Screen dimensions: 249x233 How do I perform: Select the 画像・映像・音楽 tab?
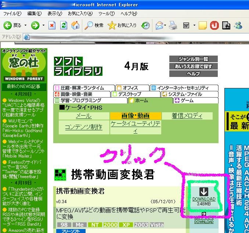coord(82,94)
